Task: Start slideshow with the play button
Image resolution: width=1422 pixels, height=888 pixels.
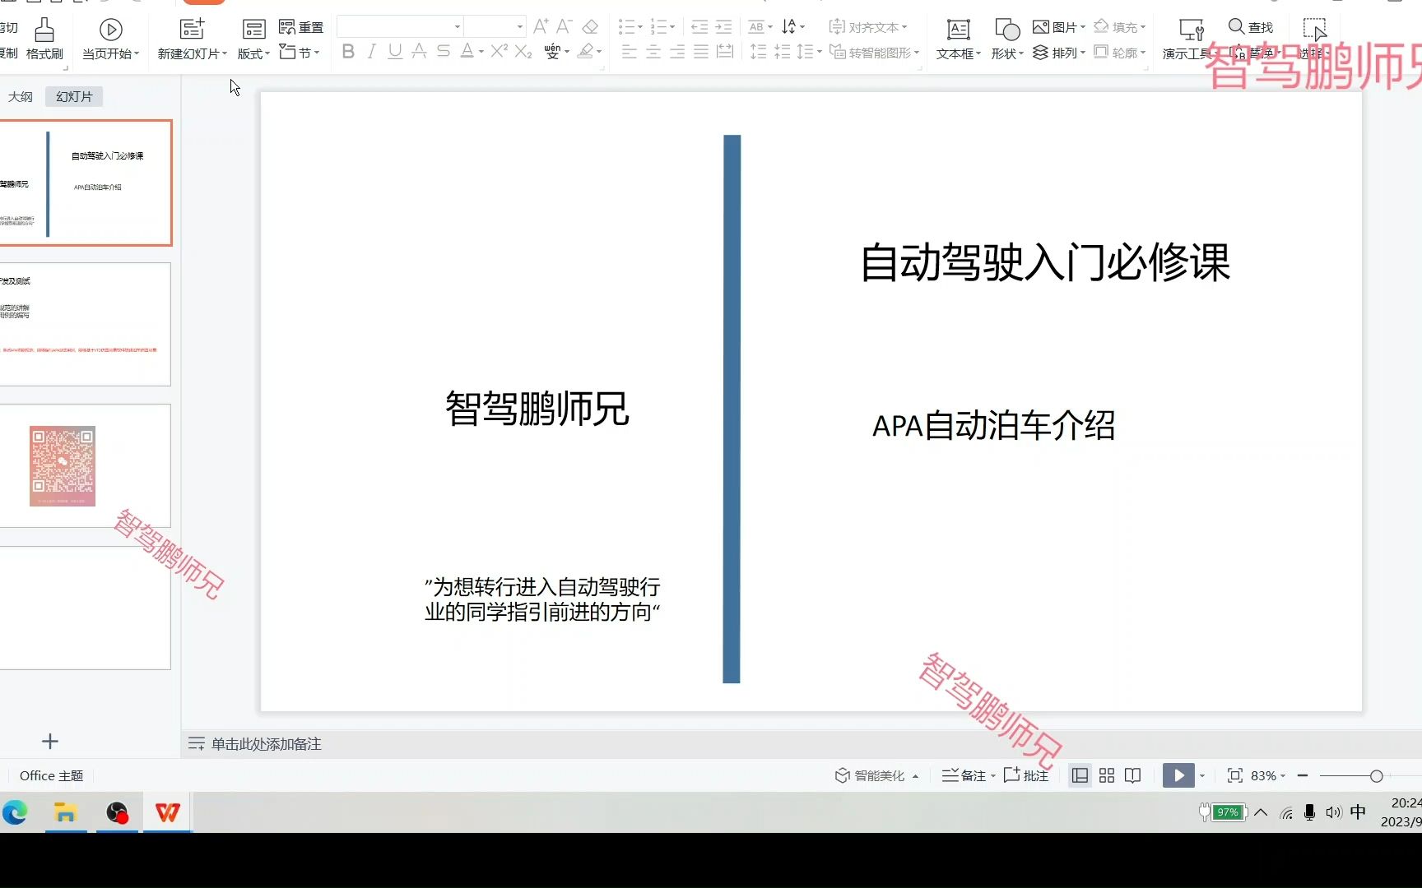Action: pyautogui.click(x=1178, y=775)
